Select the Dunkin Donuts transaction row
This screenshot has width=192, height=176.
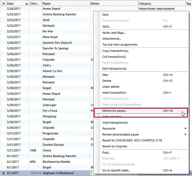(x=54, y=145)
